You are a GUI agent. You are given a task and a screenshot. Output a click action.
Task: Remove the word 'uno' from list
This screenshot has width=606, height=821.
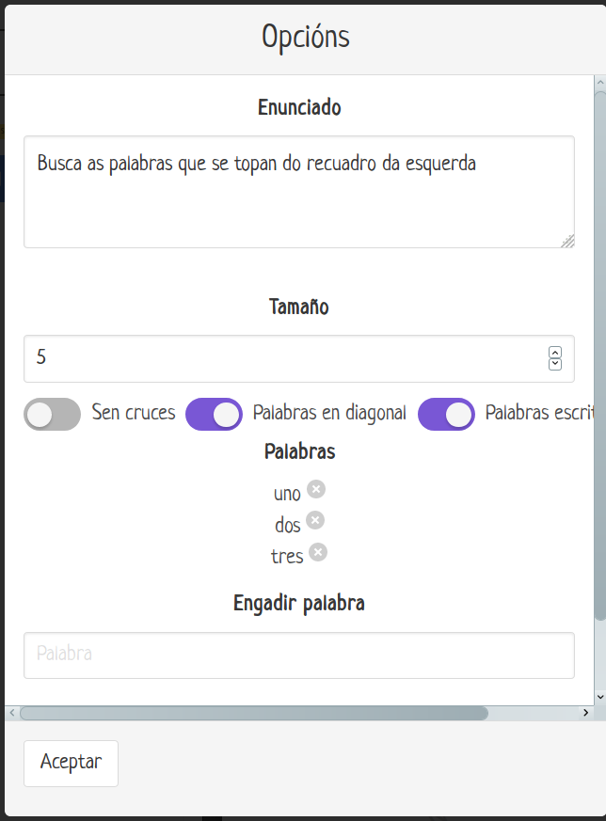[316, 489]
